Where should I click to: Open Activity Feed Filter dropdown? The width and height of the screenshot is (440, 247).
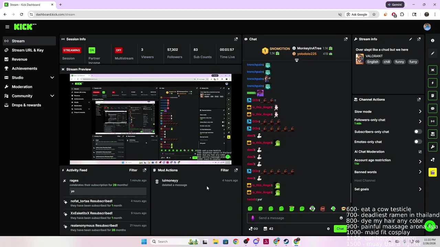click(133, 170)
